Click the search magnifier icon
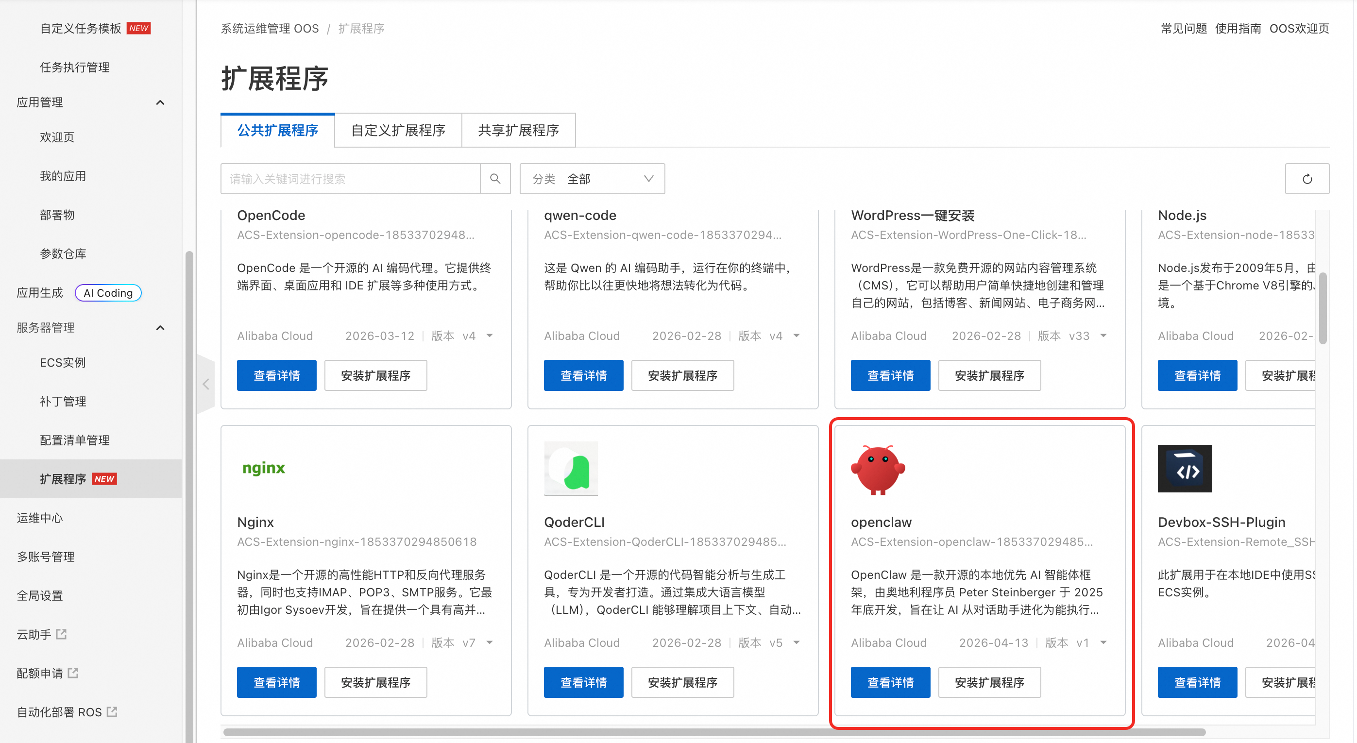The height and width of the screenshot is (743, 1357). coord(494,179)
